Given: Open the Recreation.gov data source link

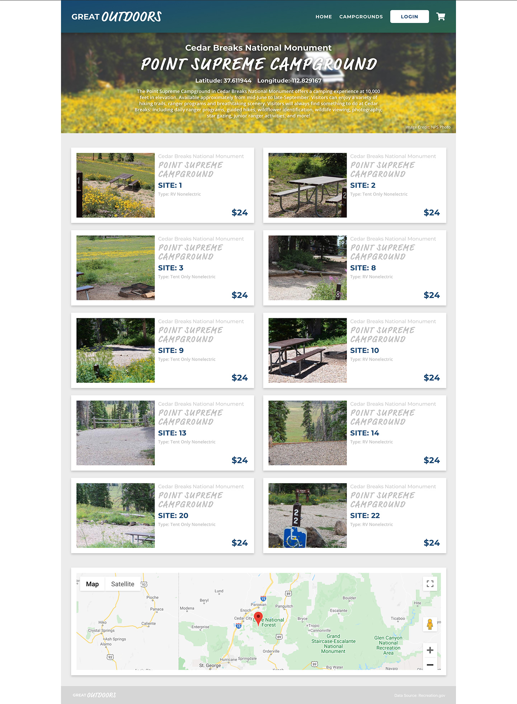Looking at the screenshot, I should 419,695.
